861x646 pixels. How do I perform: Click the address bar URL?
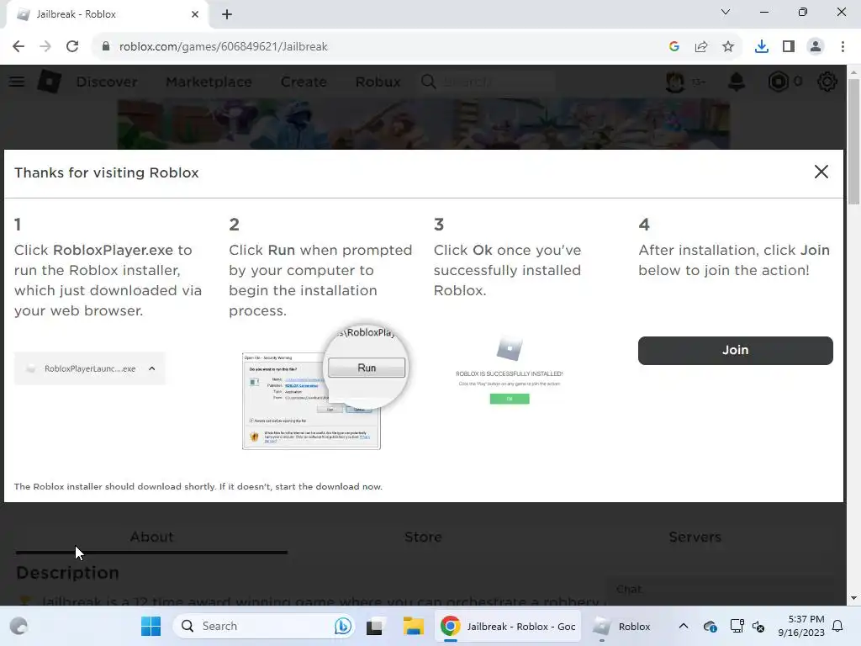[x=223, y=47]
